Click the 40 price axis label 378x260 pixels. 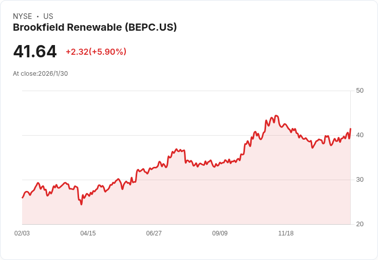[360, 135]
